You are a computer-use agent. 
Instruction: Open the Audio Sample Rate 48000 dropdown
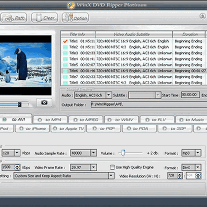coord(94,153)
